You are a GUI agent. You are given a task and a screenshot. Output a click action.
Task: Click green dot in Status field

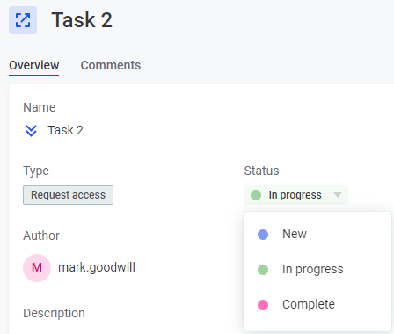click(256, 195)
